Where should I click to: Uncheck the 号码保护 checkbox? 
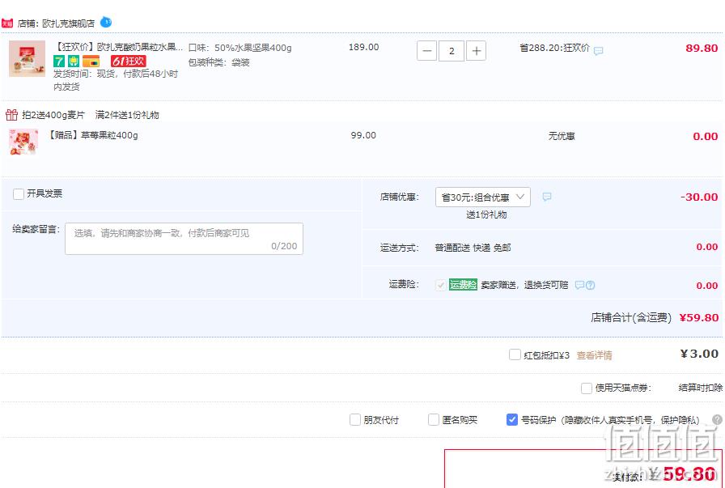pyautogui.click(x=512, y=420)
